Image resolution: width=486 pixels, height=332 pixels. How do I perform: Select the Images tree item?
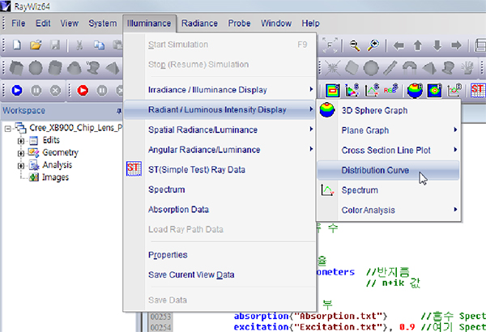(x=54, y=177)
